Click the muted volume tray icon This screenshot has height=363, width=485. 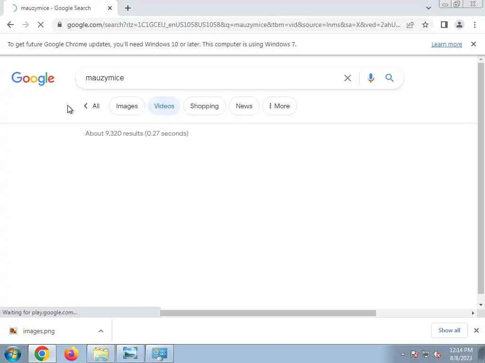(437, 354)
